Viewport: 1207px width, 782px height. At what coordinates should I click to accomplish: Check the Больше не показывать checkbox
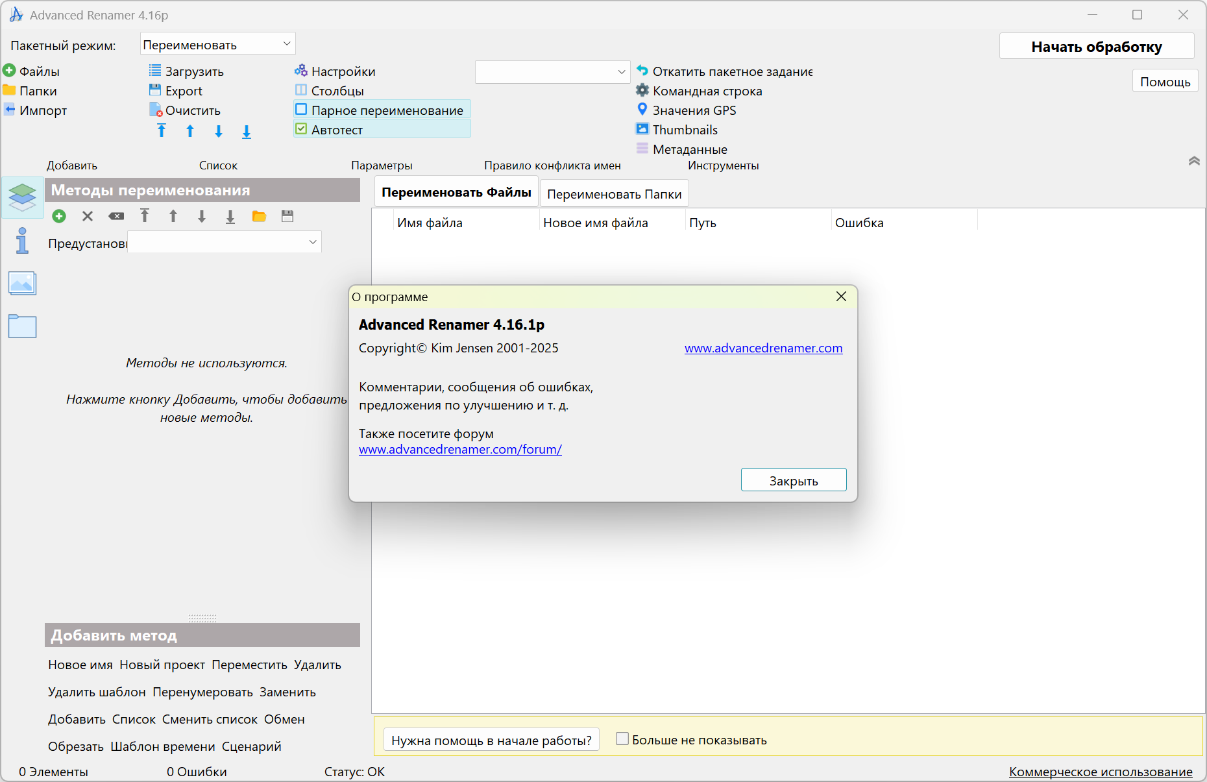pyautogui.click(x=622, y=739)
